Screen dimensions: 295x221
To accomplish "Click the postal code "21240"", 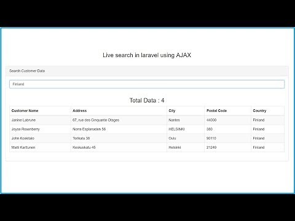I will click(211, 147).
